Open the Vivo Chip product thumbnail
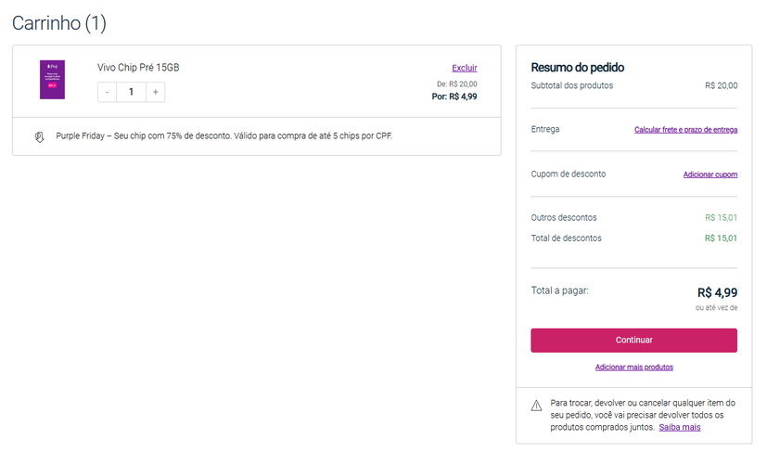The width and height of the screenshot is (767, 464). [52, 80]
